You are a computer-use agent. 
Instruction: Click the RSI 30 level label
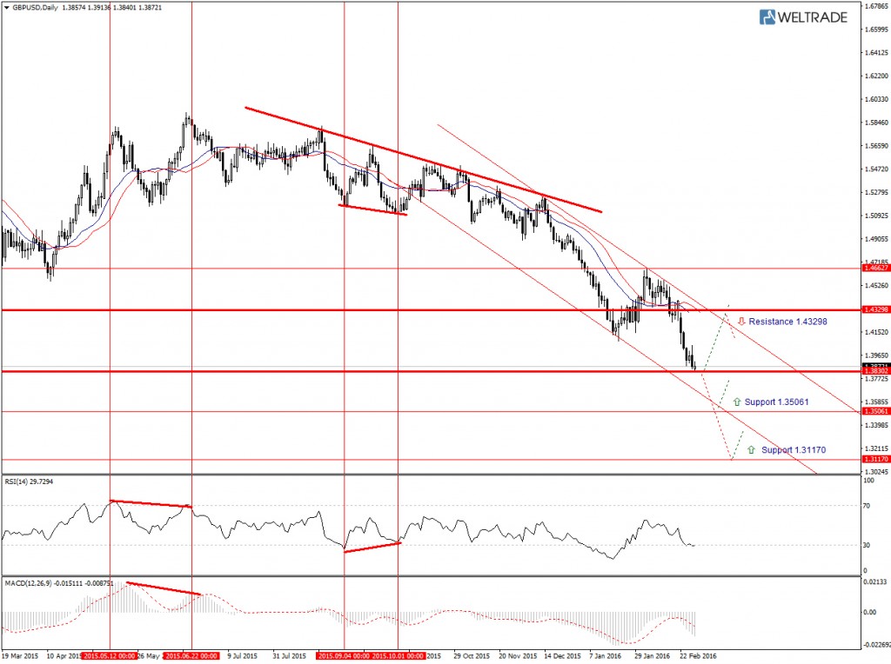coord(867,545)
